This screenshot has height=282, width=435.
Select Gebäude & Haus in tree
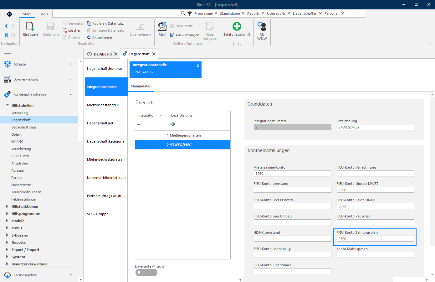[24, 127]
